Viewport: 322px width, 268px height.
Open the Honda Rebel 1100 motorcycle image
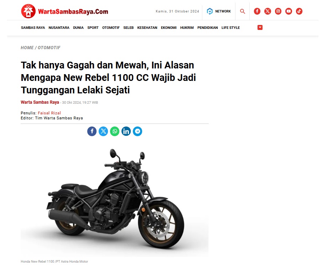tap(115, 199)
